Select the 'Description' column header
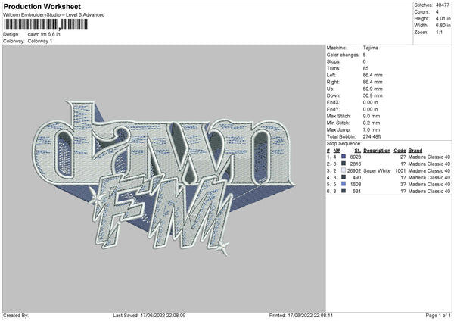The image size is (454, 321). pyautogui.click(x=377, y=151)
